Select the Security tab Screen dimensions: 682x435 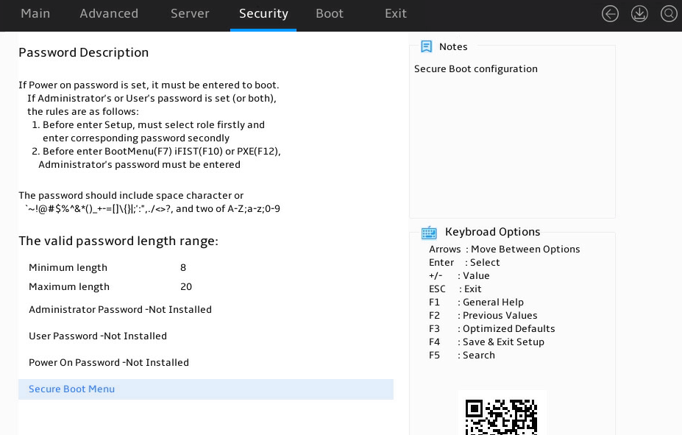click(x=263, y=13)
